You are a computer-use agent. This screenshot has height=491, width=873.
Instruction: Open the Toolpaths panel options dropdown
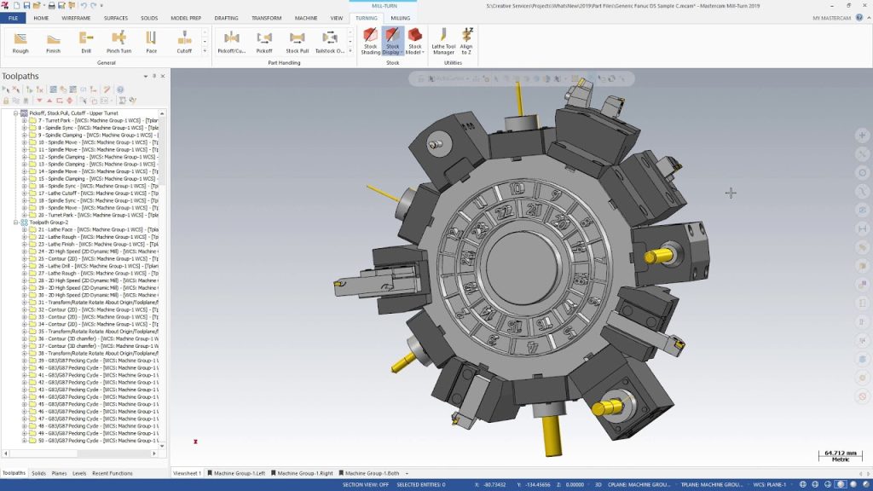tap(145, 76)
